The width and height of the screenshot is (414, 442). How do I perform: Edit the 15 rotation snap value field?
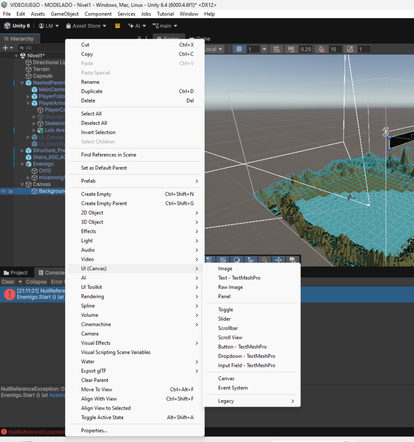coord(335,49)
